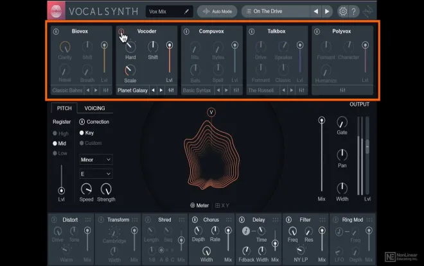Click the Vocoder Scale knob

[x=130, y=70]
